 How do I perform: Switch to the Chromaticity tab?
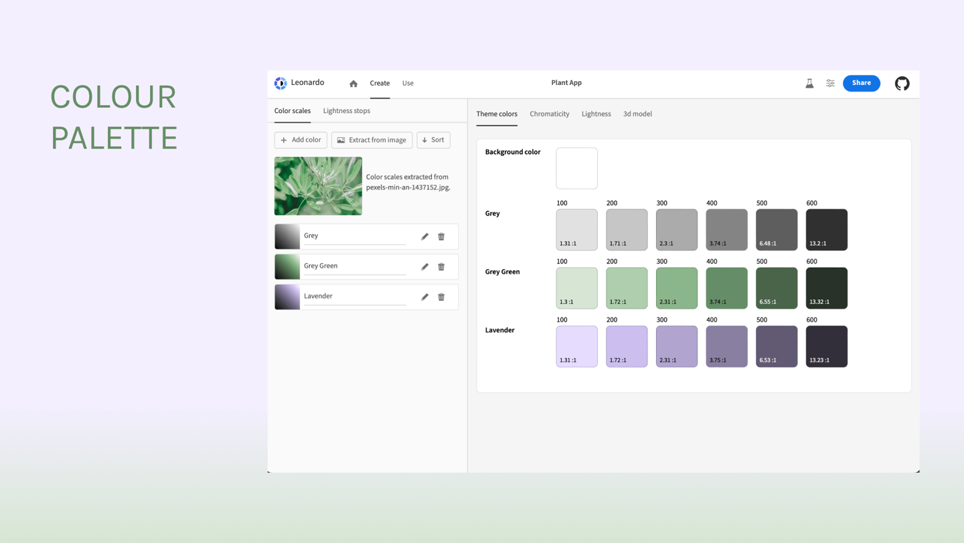(x=549, y=114)
